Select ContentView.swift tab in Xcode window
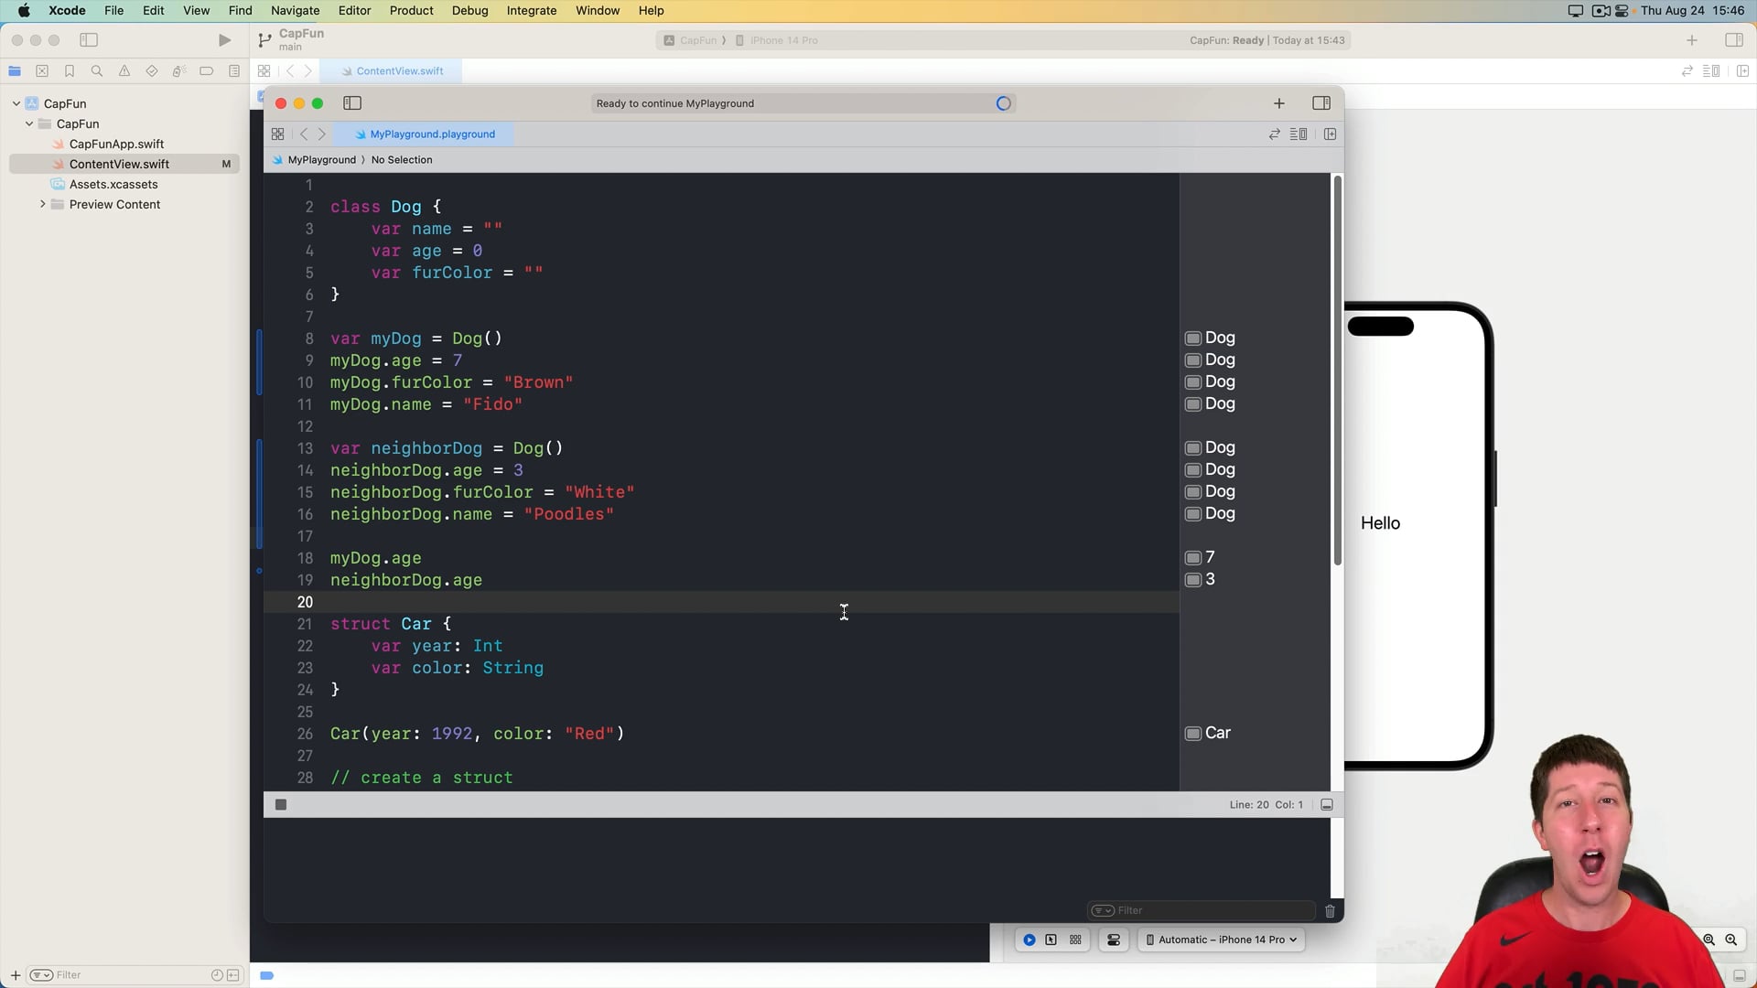1757x988 pixels. coord(391,71)
